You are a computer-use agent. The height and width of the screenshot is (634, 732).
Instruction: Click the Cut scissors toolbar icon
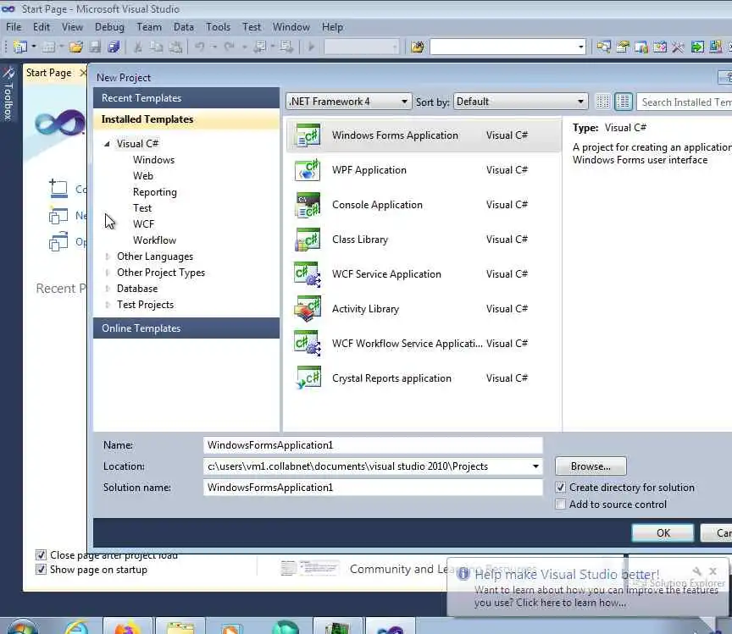click(138, 47)
